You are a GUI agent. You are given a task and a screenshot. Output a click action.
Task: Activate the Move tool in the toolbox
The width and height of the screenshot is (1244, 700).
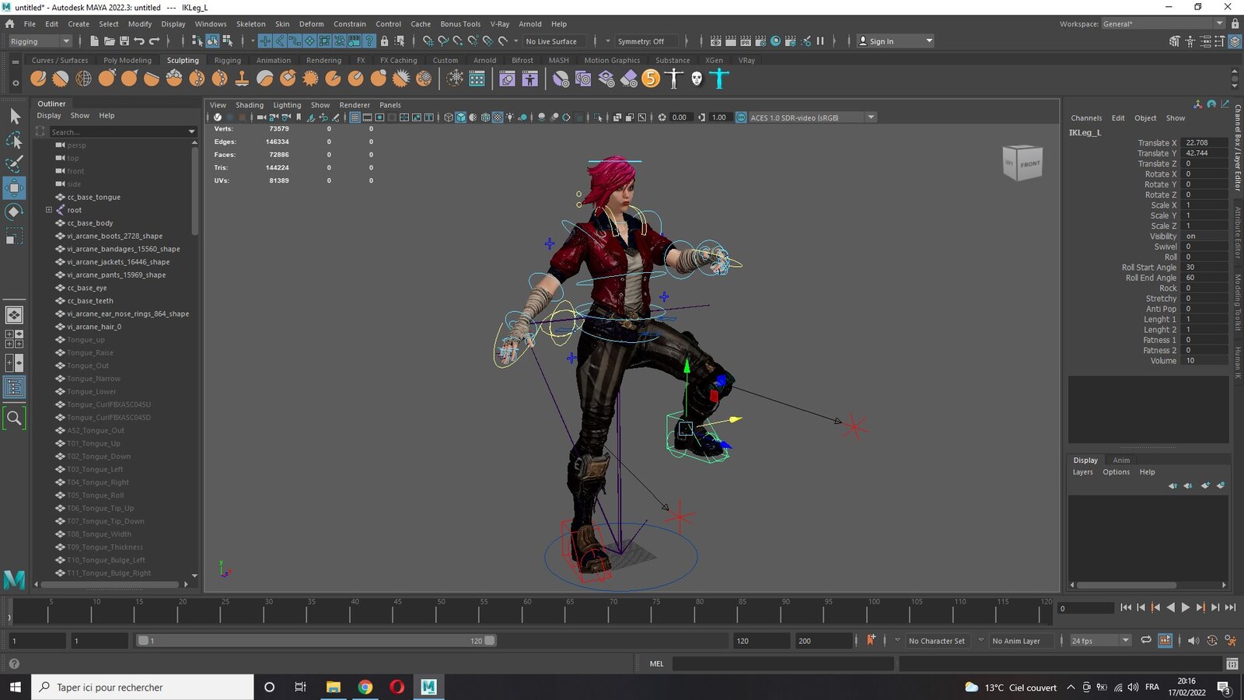coord(14,187)
